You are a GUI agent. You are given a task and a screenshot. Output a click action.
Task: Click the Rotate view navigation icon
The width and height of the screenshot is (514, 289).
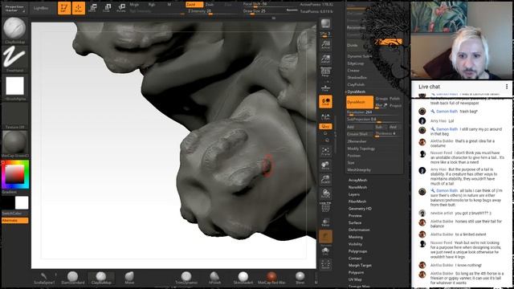[x=325, y=193]
